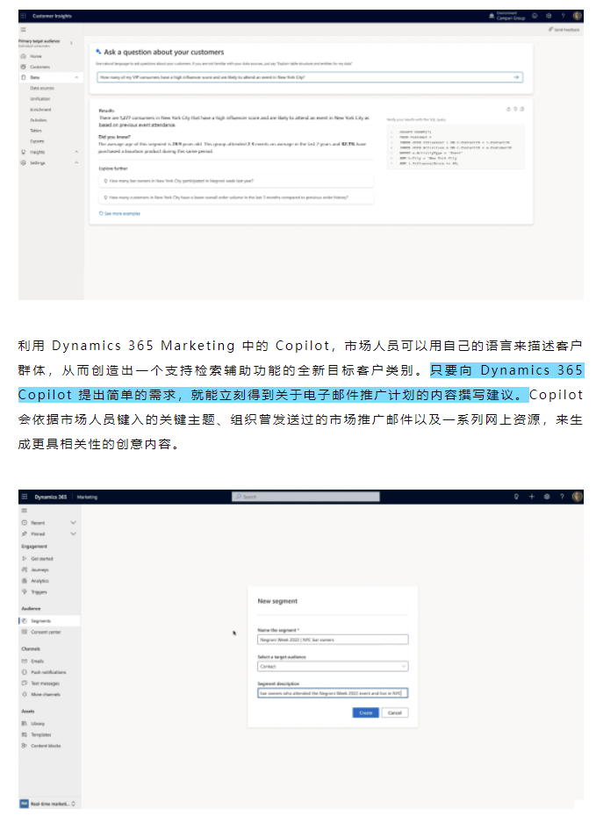Screen dimensions: 596x823
Task: Open Tables under Data
Action: pyautogui.click(x=36, y=130)
